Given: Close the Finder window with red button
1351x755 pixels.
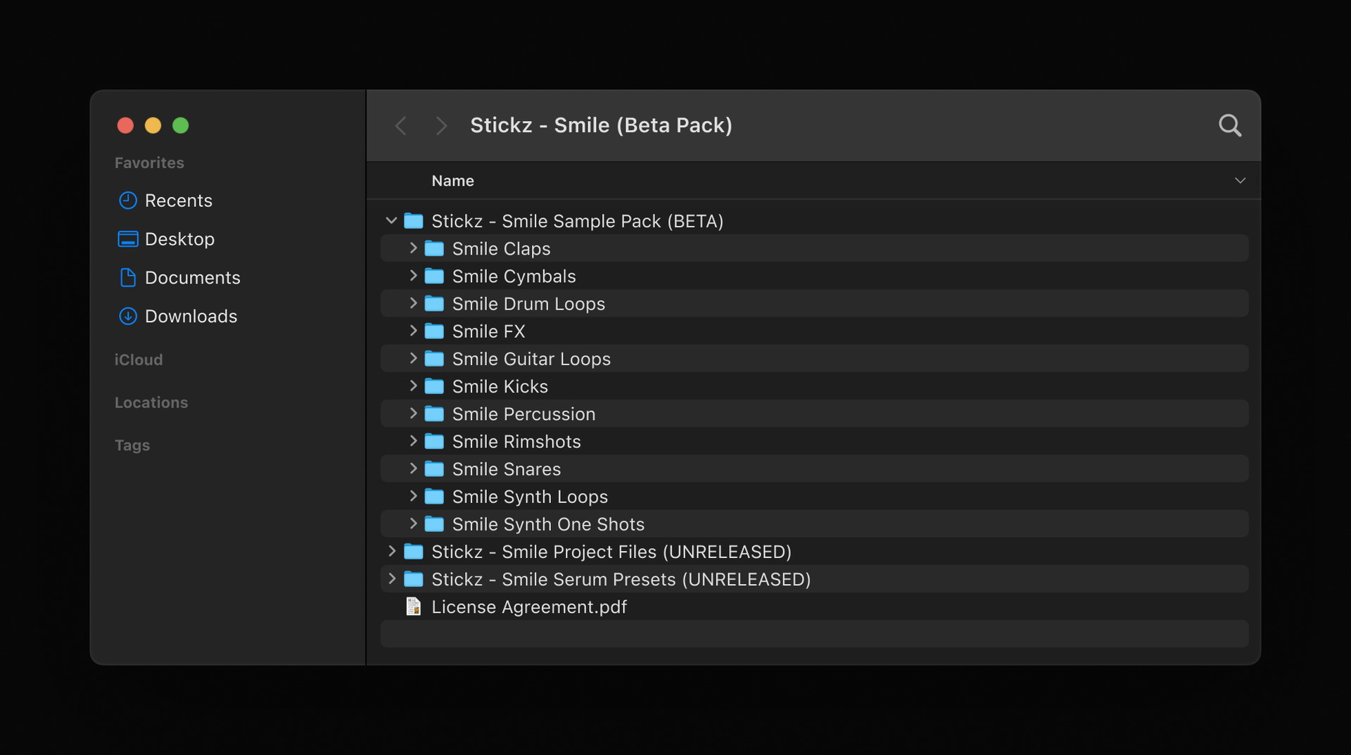Looking at the screenshot, I should [x=125, y=125].
